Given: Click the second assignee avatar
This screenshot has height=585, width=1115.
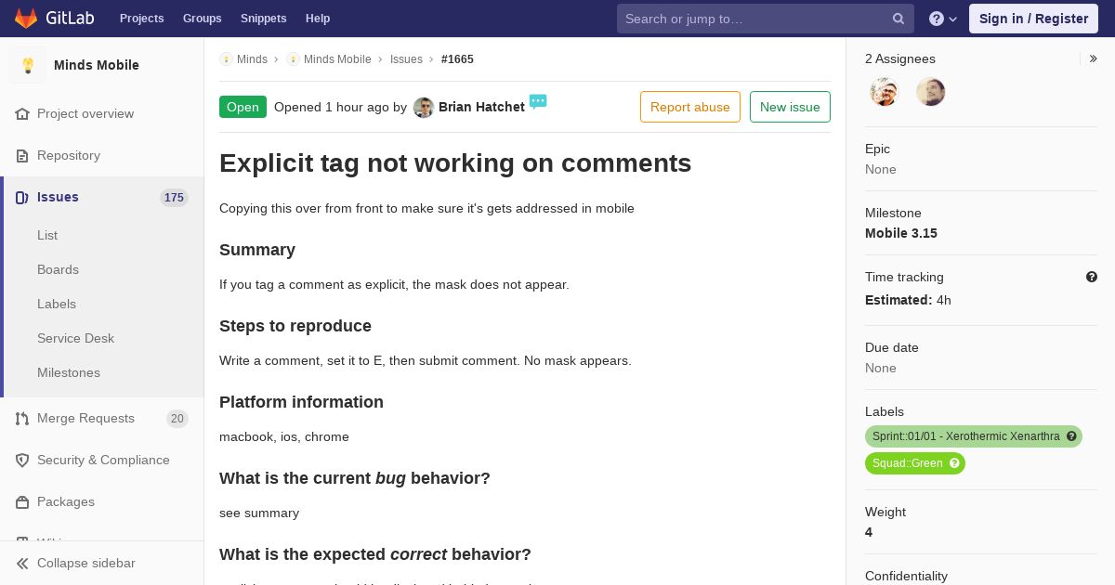Looking at the screenshot, I should [x=931, y=92].
